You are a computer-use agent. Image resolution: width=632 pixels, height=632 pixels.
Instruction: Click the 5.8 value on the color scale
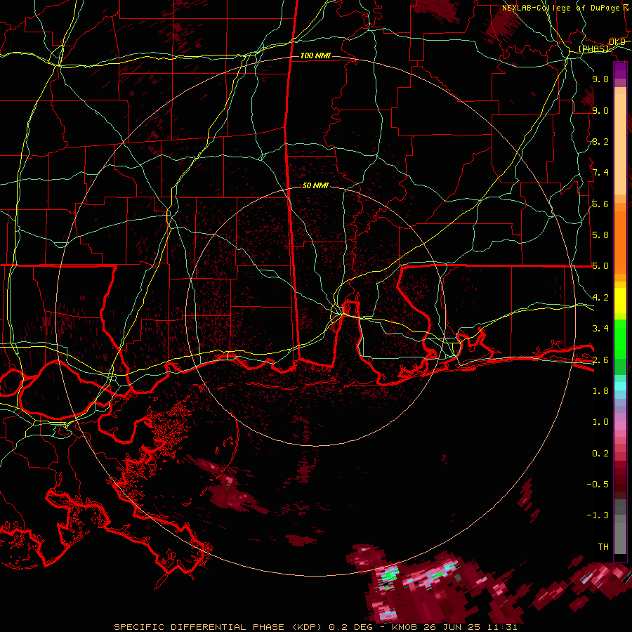coord(600,235)
